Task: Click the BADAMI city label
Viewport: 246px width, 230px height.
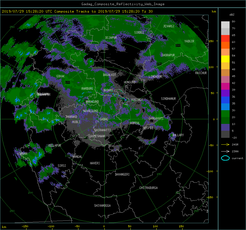Action: 108,90
